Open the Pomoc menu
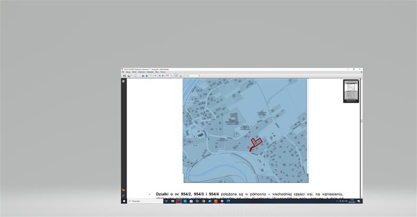 point(163,72)
